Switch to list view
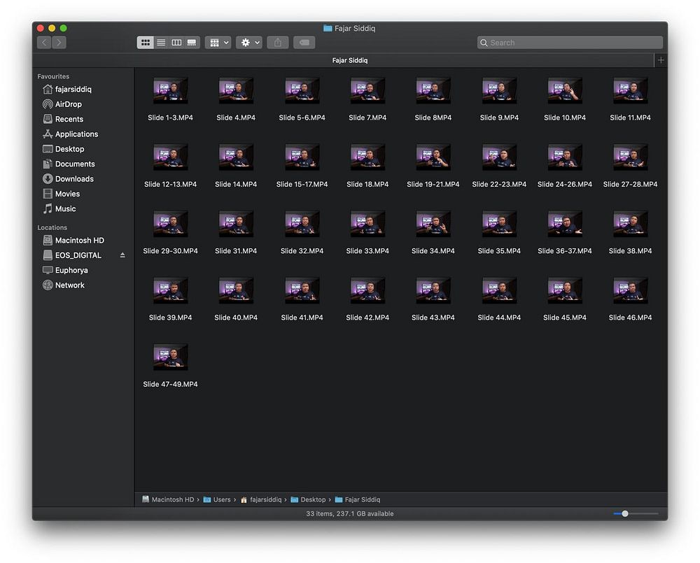 161,43
